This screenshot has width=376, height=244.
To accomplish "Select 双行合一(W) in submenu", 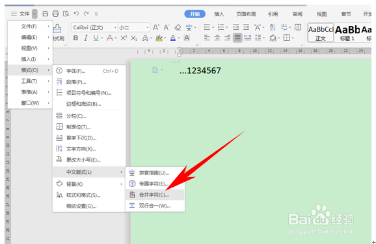I will pos(155,206).
